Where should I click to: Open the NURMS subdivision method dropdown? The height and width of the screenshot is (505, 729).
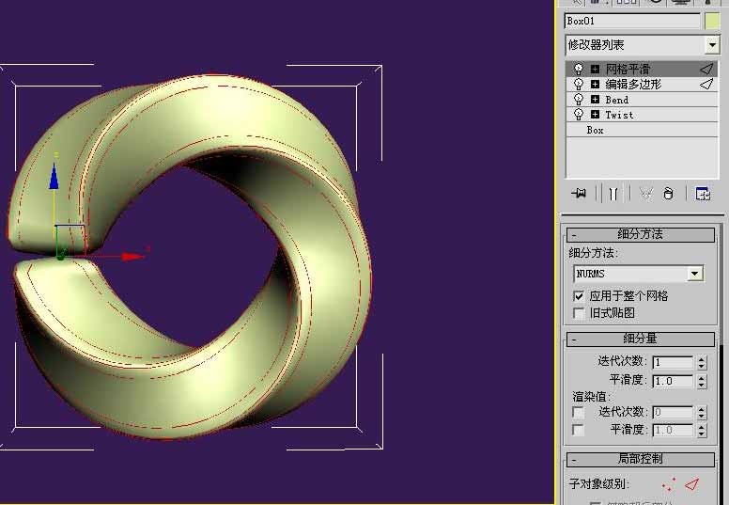pyautogui.click(x=638, y=274)
